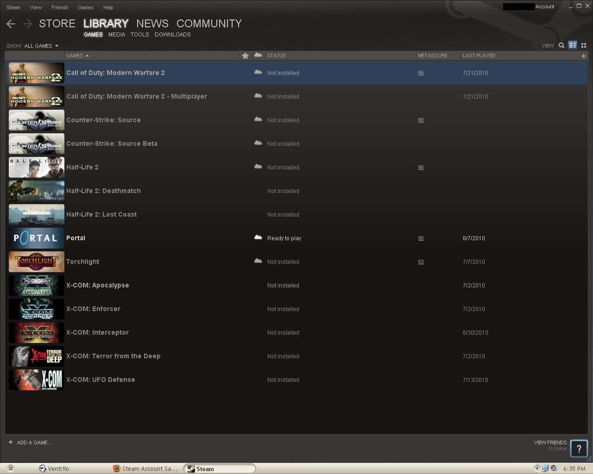The height and width of the screenshot is (474, 593).
Task: Select Half-Life 2: Lost Coast title
Action: pos(101,214)
